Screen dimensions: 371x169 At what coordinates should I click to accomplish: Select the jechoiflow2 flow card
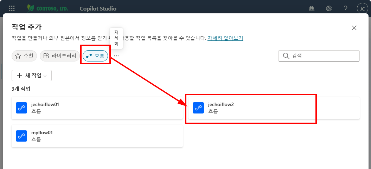click(x=274, y=108)
